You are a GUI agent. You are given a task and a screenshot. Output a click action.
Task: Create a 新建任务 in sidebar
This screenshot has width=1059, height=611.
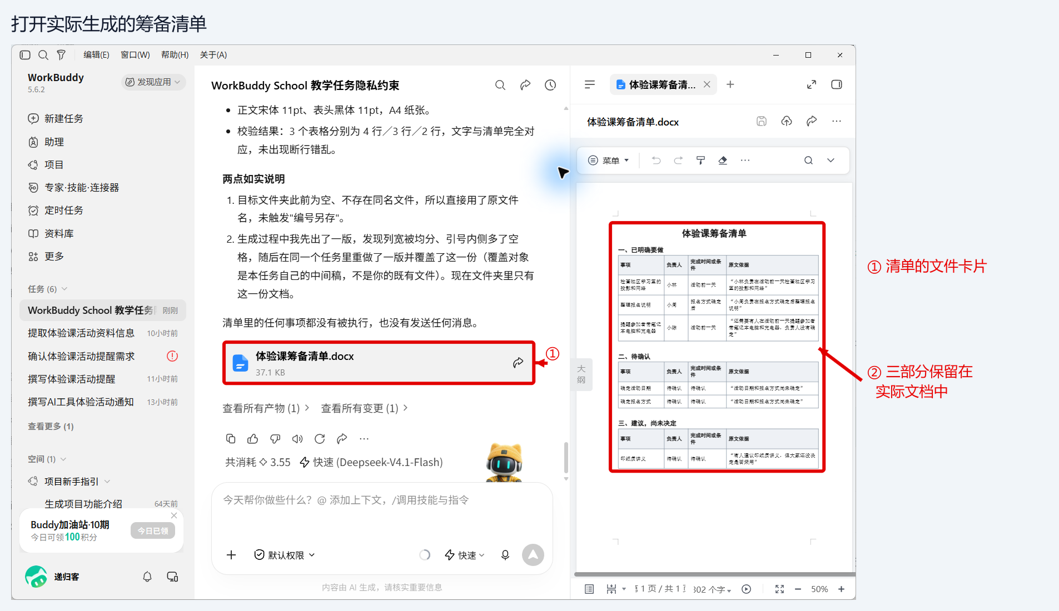click(x=56, y=119)
